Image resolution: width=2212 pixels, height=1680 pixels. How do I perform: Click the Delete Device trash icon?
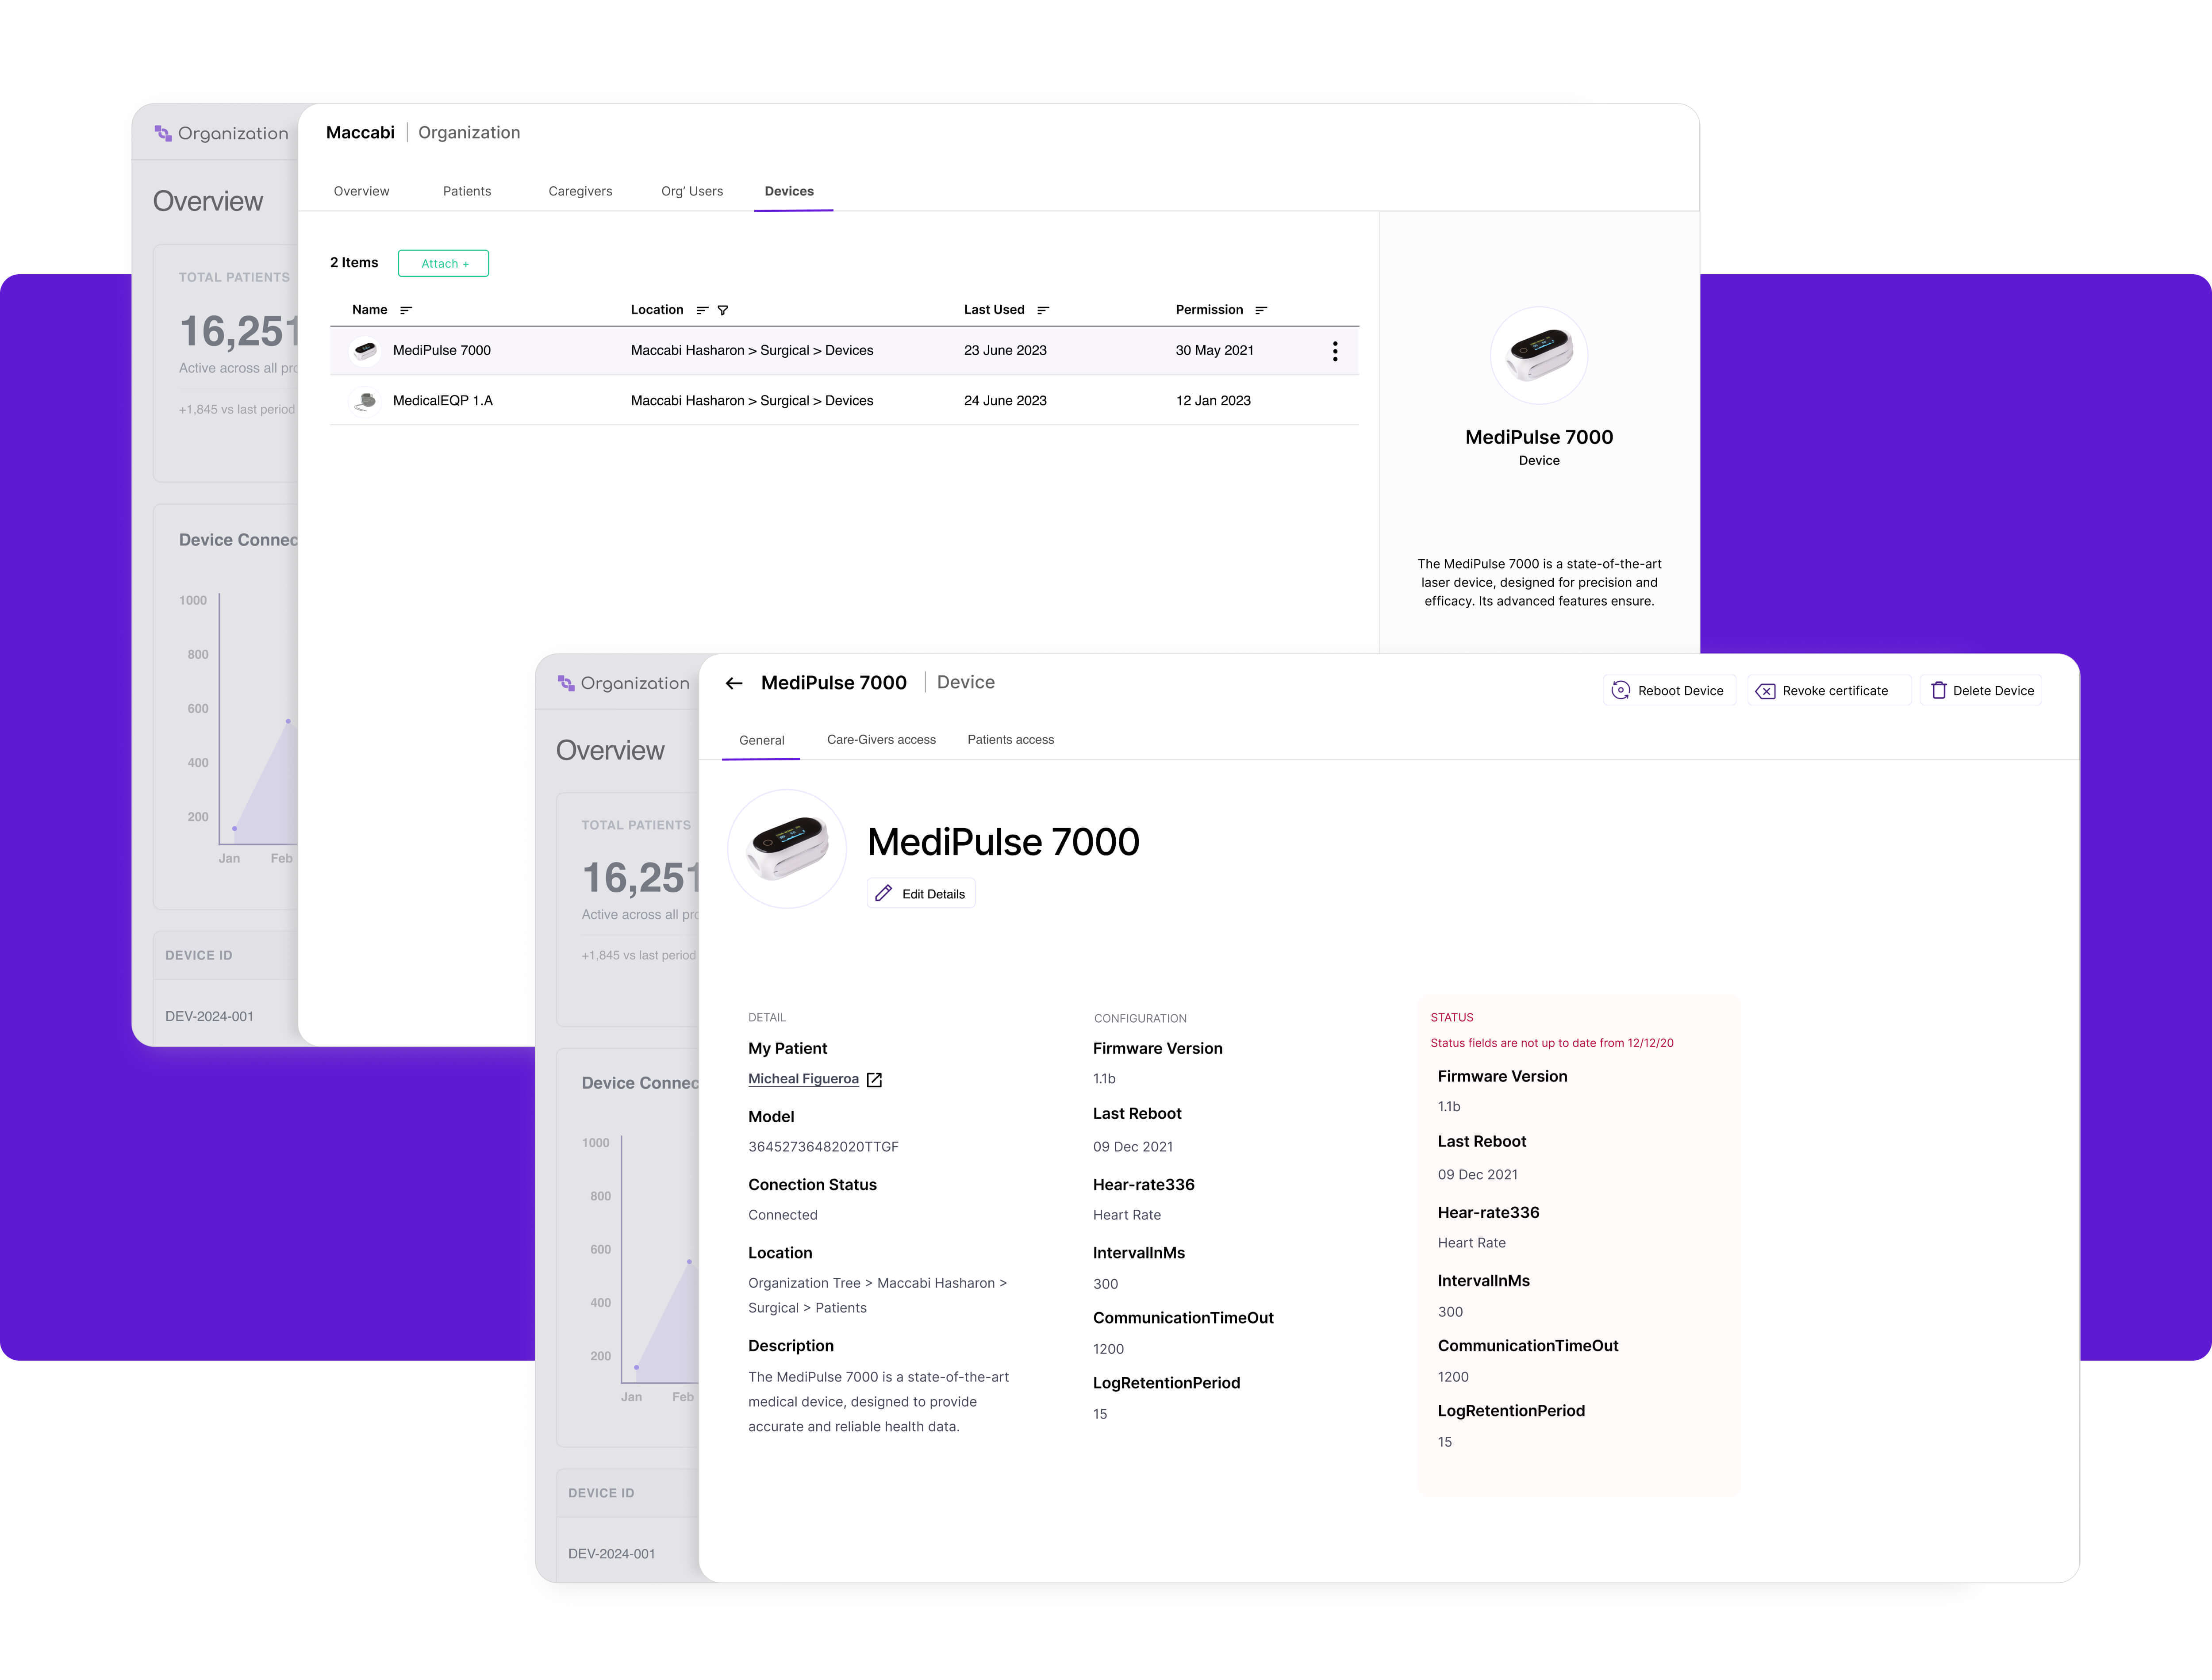[1938, 690]
